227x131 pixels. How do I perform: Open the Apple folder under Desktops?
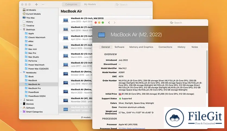pos(29,33)
